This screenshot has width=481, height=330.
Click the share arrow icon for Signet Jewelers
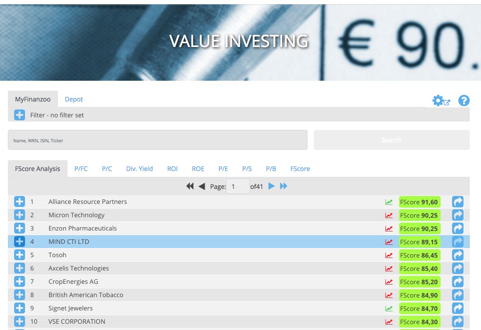(x=457, y=308)
